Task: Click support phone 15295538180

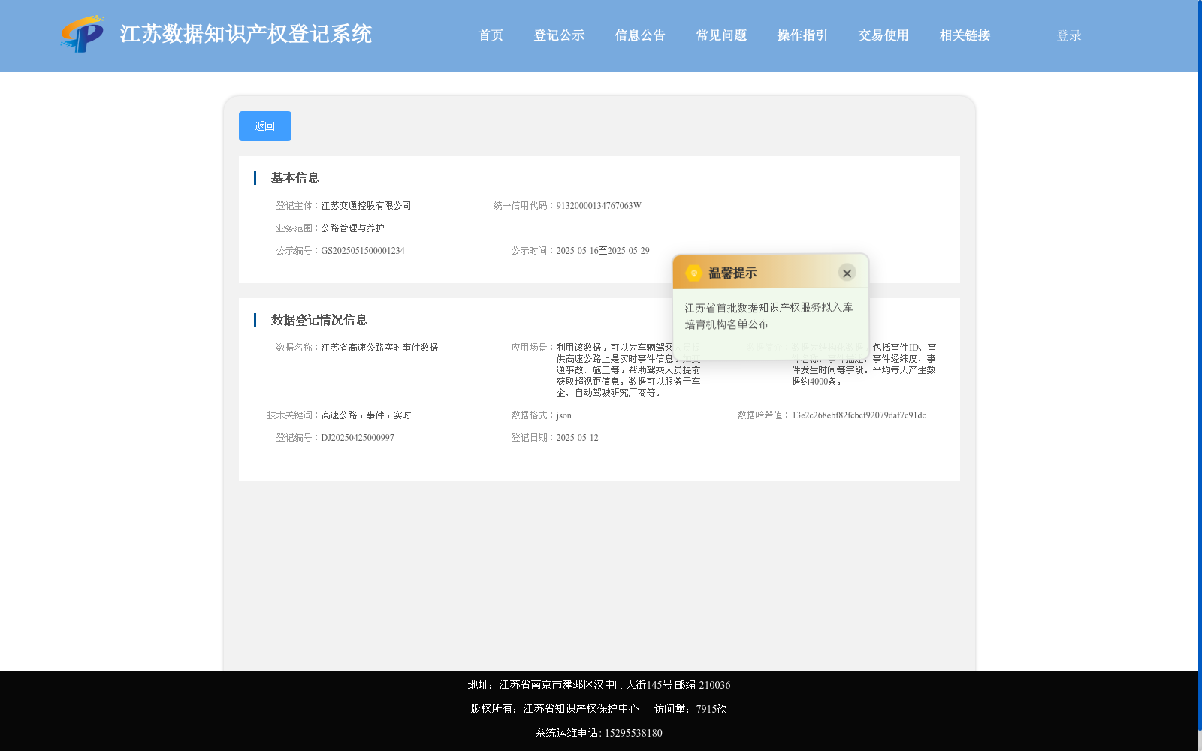Action: pyautogui.click(x=633, y=733)
